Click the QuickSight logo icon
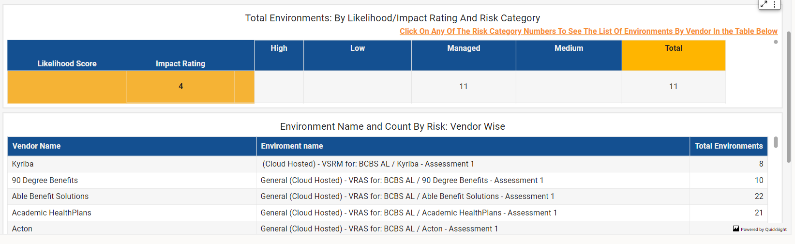This screenshot has height=244, width=795. [736, 229]
